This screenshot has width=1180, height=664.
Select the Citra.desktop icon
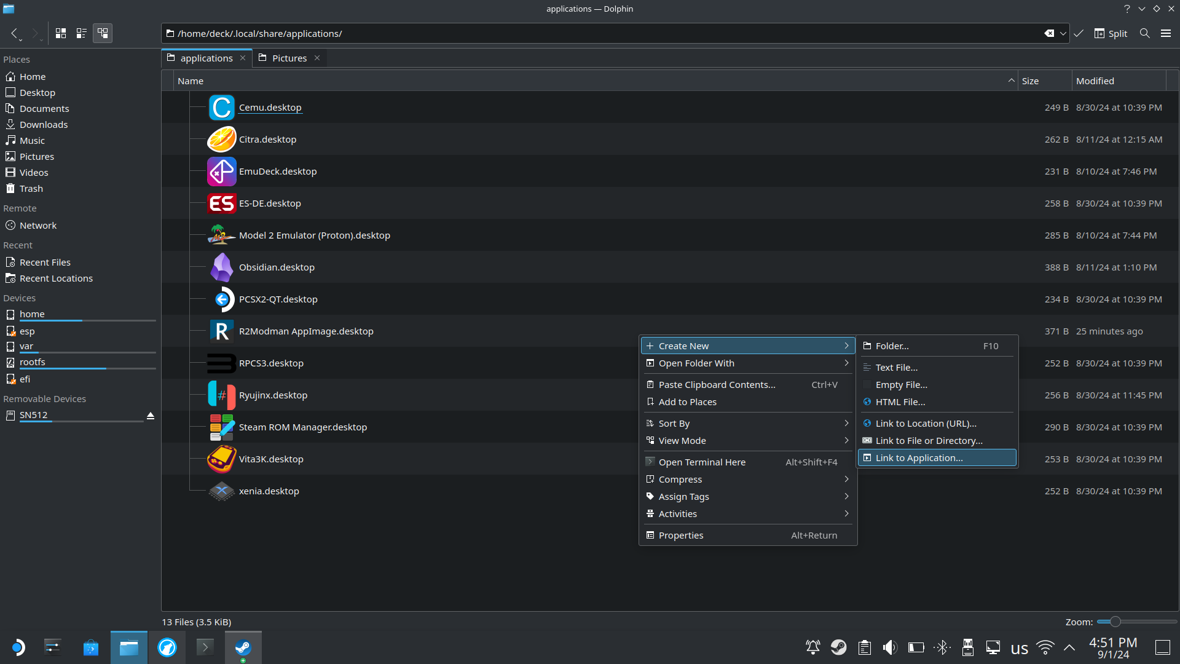pos(222,140)
